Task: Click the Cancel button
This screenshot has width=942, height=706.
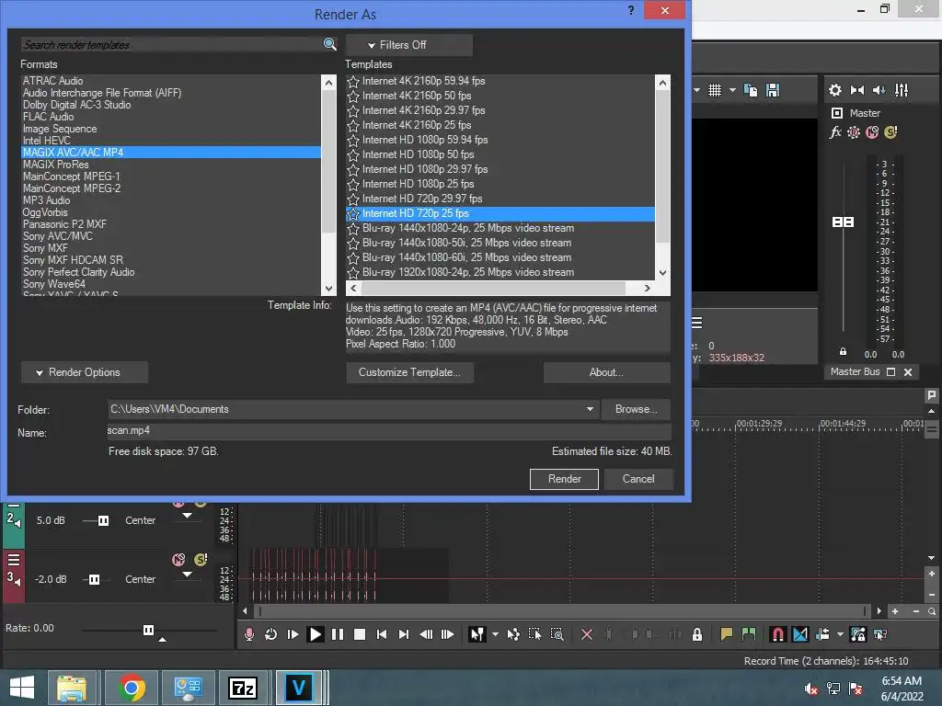Action: [638, 479]
